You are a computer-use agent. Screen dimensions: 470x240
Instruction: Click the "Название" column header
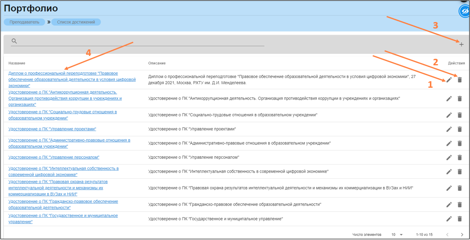(x=17, y=63)
